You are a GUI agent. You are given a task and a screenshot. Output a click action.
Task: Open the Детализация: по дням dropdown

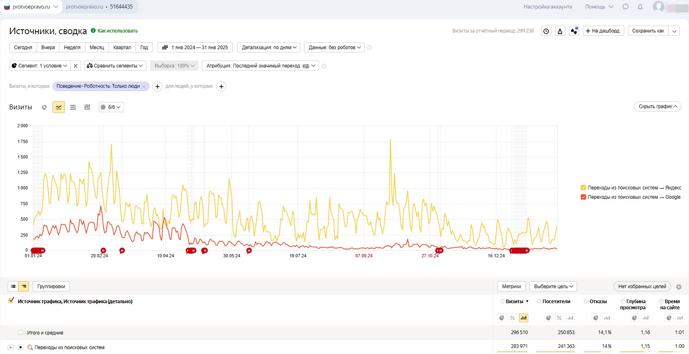tap(269, 48)
